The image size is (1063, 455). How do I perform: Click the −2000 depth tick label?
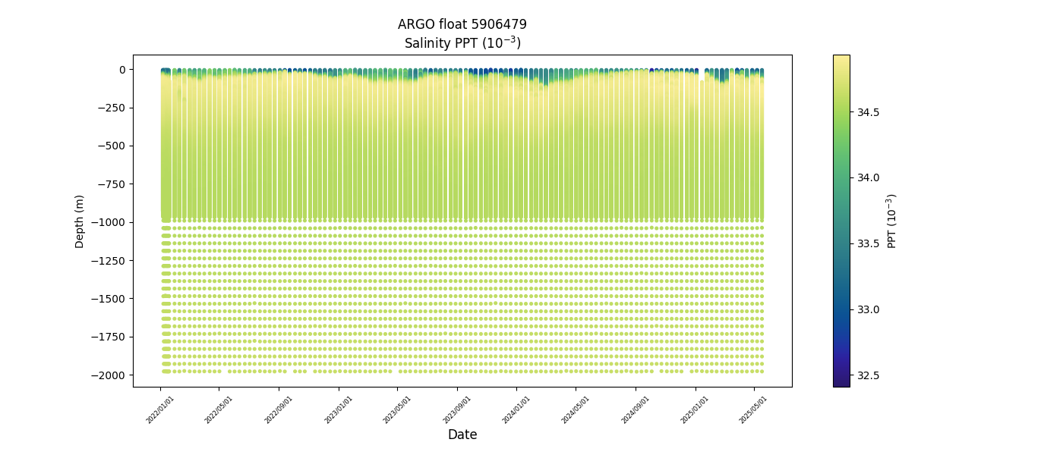pyautogui.click(x=108, y=375)
